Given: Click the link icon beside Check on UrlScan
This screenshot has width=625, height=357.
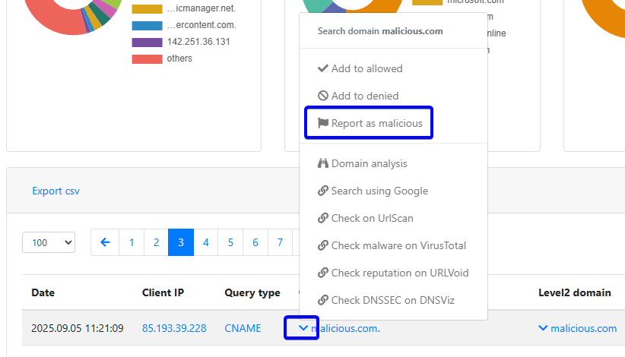Looking at the screenshot, I should pos(323,218).
